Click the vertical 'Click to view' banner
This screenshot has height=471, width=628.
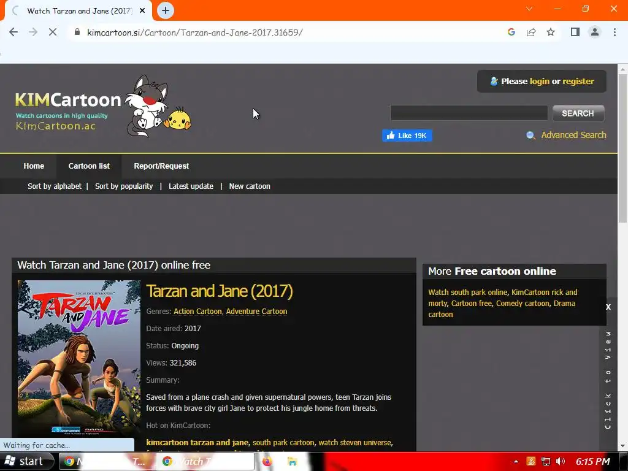pyautogui.click(x=608, y=380)
